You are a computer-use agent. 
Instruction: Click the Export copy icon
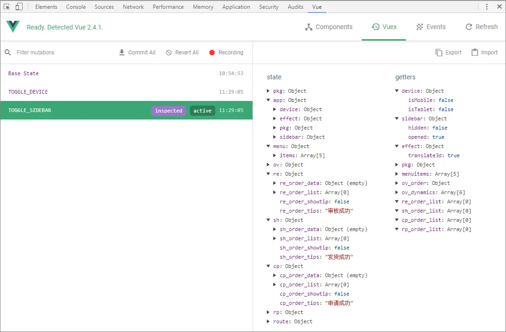[x=439, y=52]
